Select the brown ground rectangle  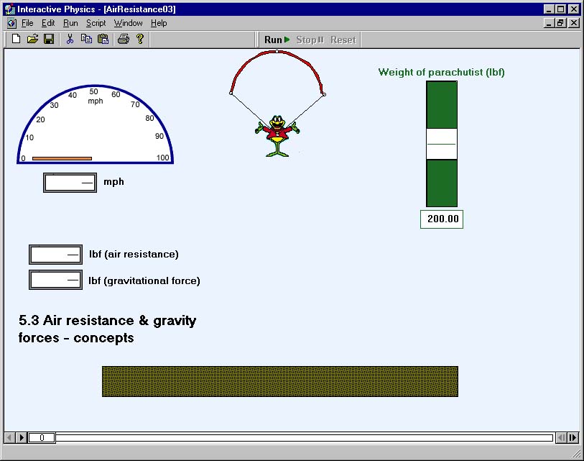click(280, 381)
